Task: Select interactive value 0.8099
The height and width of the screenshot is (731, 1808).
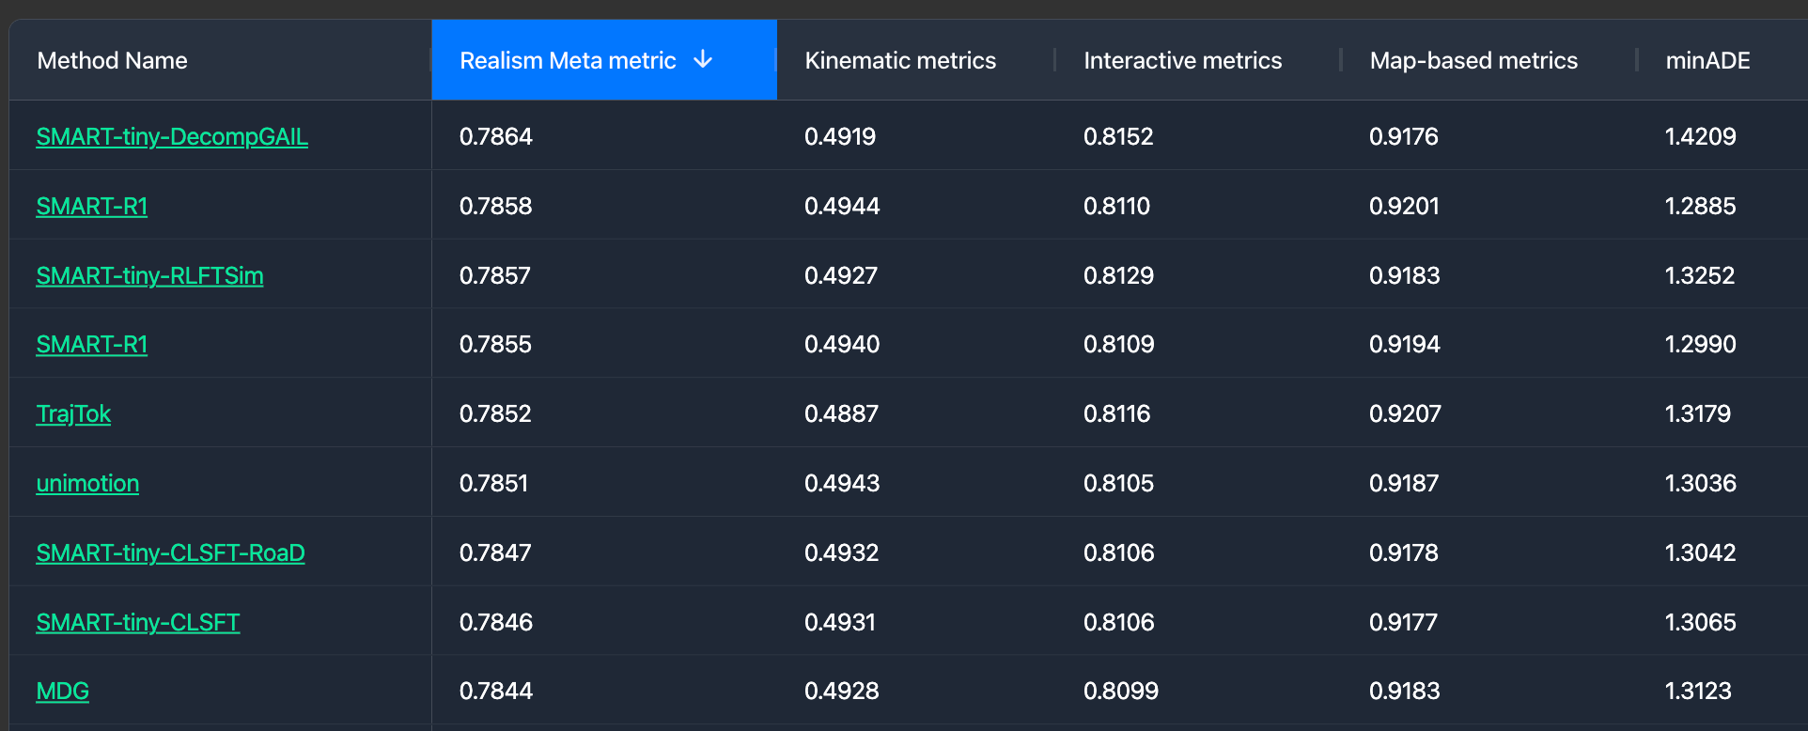Action: 1121,692
